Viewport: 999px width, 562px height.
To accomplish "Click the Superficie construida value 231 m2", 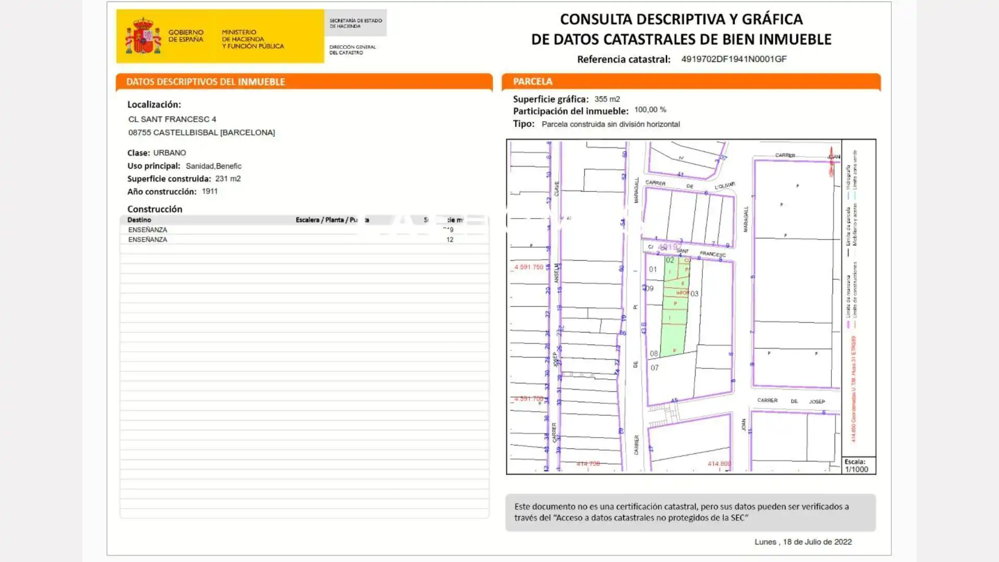I will (228, 178).
